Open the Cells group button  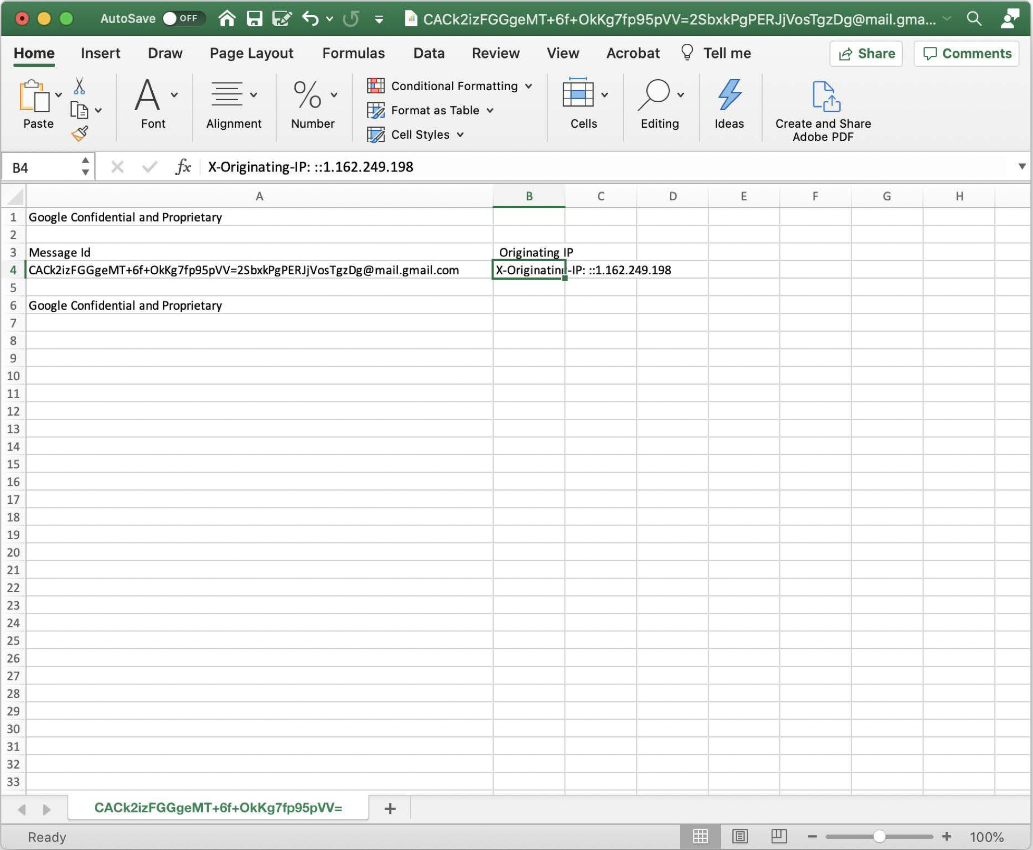[x=584, y=104]
